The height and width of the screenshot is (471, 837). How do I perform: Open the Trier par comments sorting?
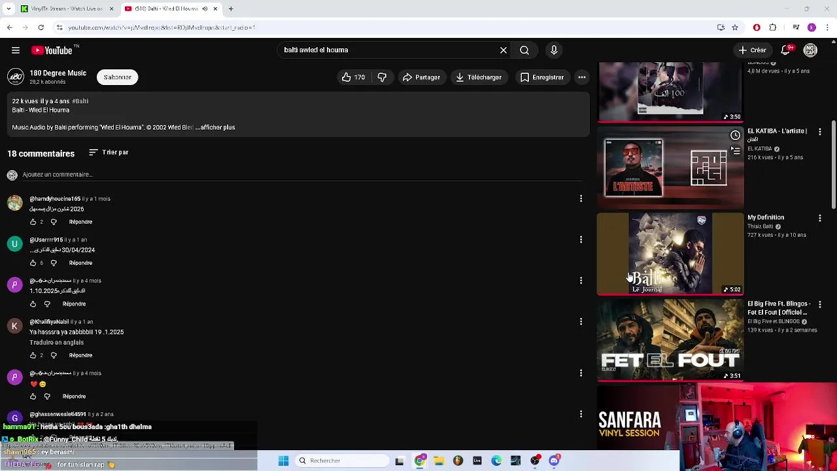[x=109, y=152]
